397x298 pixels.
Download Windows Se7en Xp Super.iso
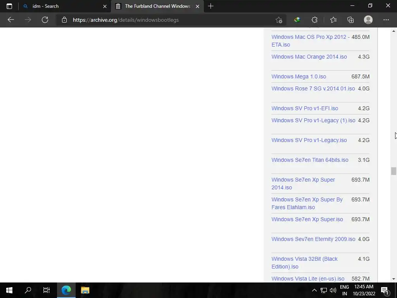(307, 219)
